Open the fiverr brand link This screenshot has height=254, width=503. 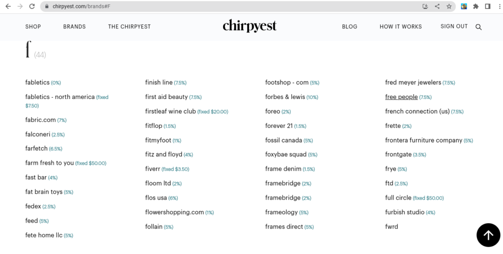click(153, 169)
